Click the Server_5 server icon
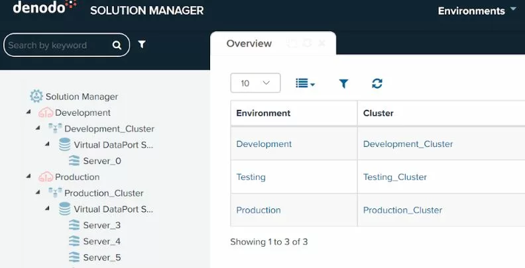The image size is (525, 268). [74, 257]
